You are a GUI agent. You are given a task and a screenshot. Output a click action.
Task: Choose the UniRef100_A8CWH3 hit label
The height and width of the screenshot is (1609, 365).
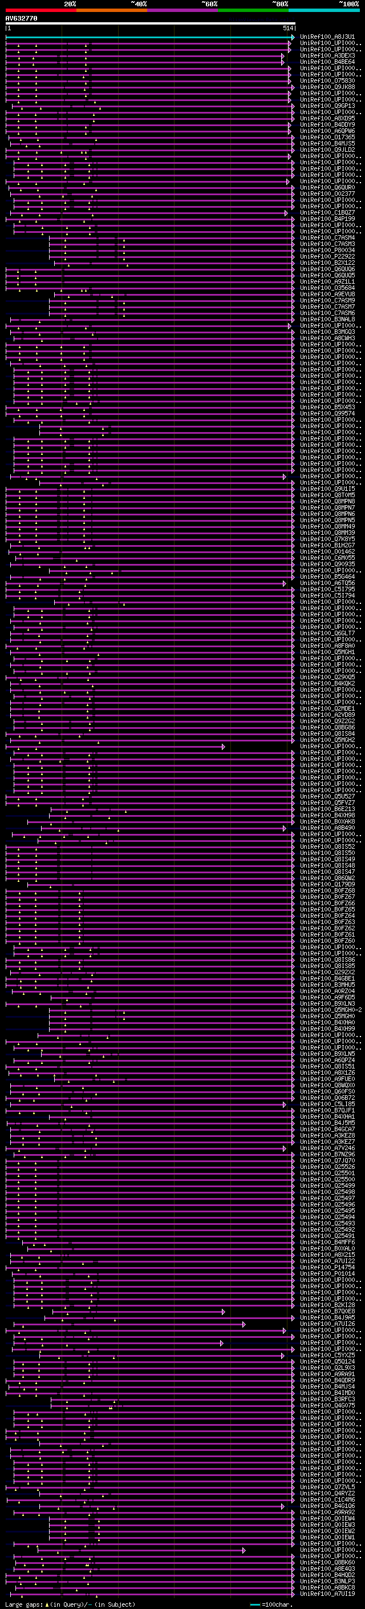pyautogui.click(x=327, y=338)
